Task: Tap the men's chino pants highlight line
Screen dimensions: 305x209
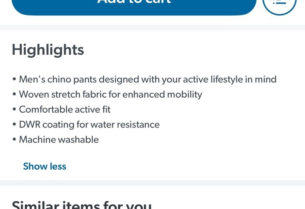Action: tap(147, 79)
